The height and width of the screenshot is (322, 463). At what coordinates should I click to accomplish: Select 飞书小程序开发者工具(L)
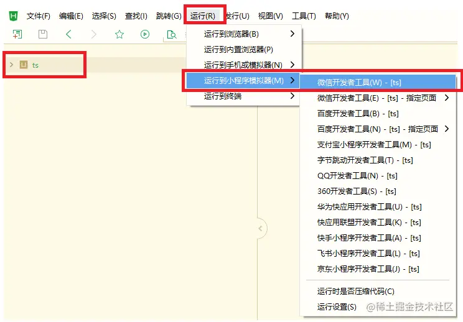click(378, 253)
